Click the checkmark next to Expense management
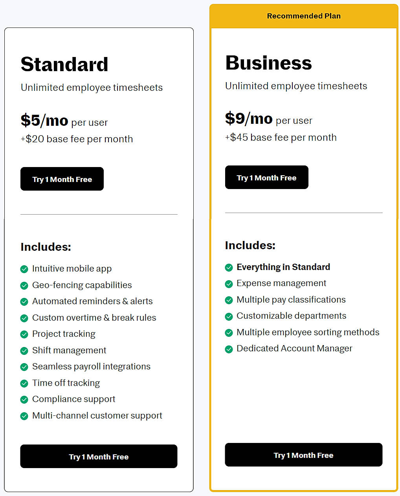 pyautogui.click(x=229, y=283)
